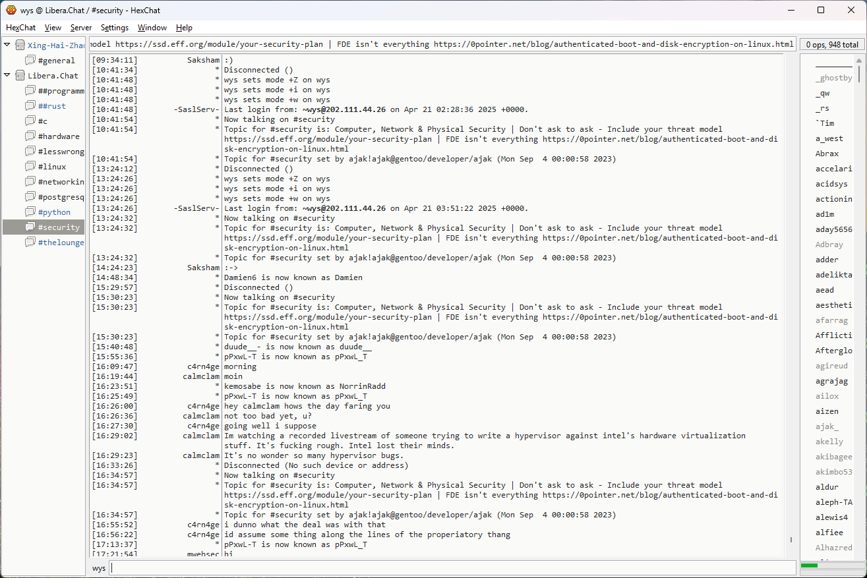The width and height of the screenshot is (867, 578).
Task: Open the View menu
Action: pyautogui.click(x=53, y=28)
